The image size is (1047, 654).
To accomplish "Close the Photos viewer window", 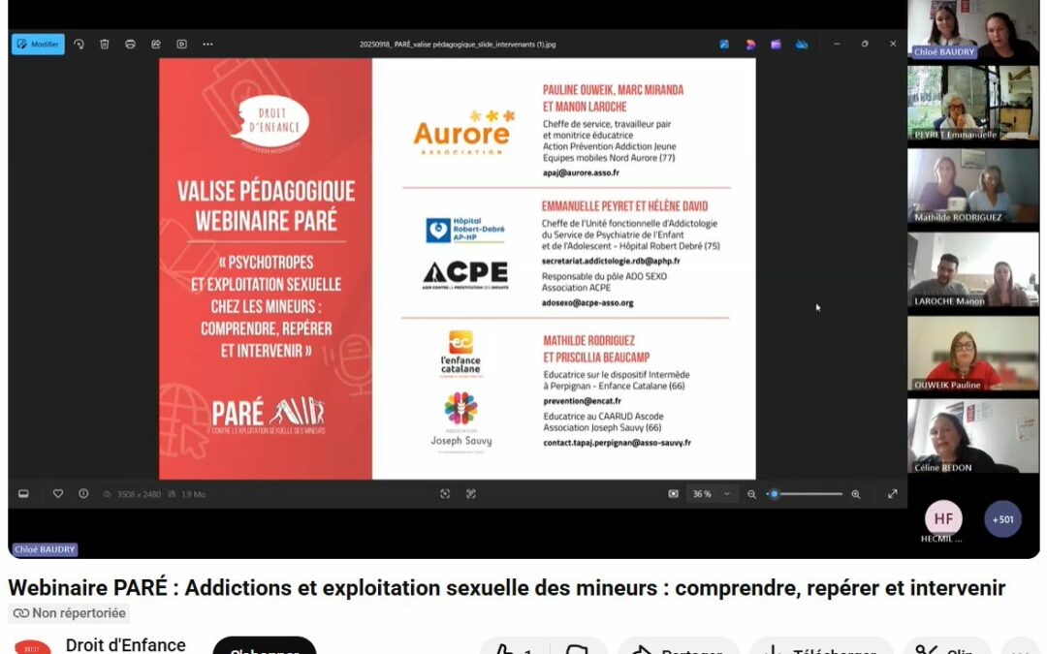I will coord(893,44).
